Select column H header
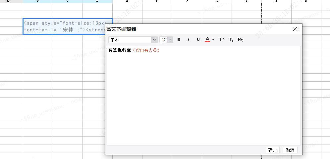Image resolution: width=330 pixels, height=159 pixels. pos(217,1)
